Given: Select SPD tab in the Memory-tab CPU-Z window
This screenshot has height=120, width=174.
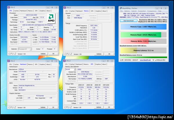Looking at the screenshot, I should pyautogui.click(x=92, y=11).
